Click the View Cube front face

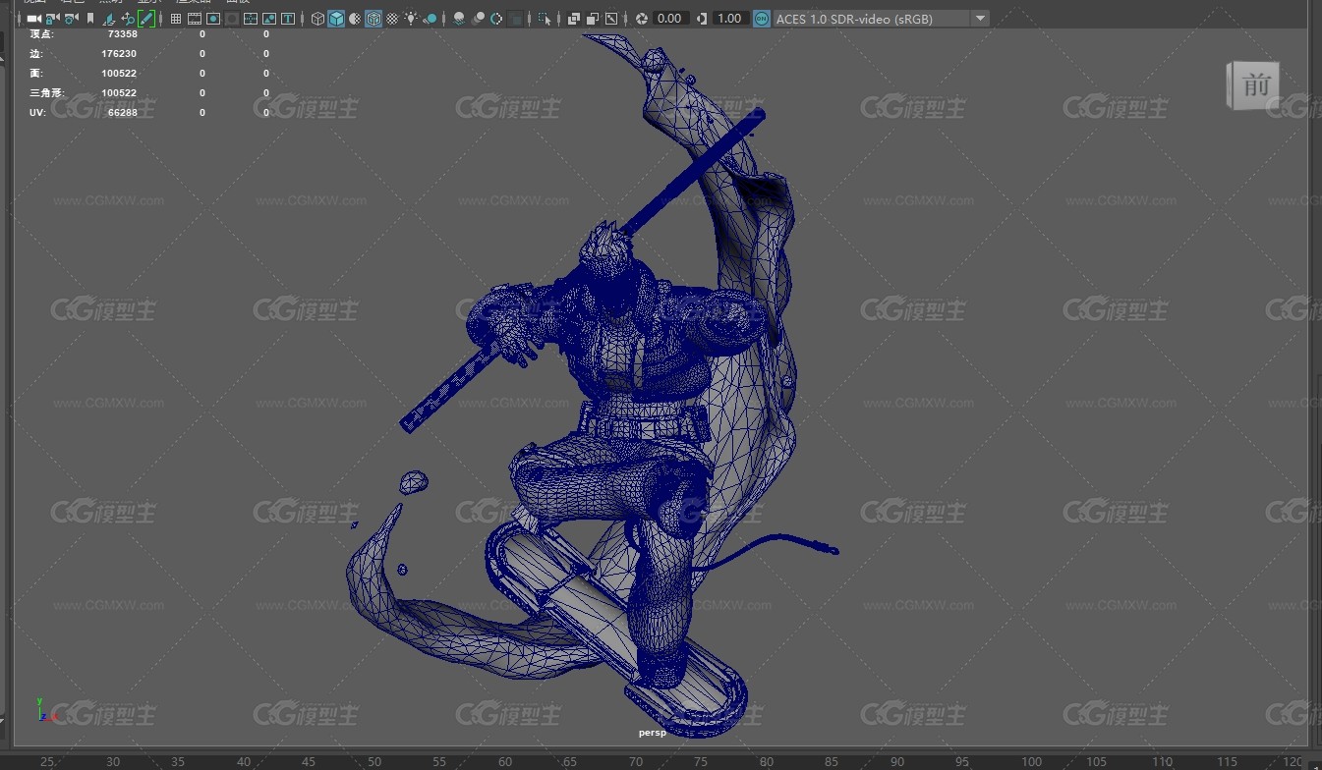click(1255, 85)
